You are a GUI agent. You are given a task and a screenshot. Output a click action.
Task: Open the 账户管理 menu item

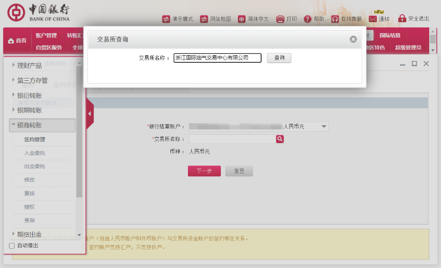pyautogui.click(x=46, y=35)
